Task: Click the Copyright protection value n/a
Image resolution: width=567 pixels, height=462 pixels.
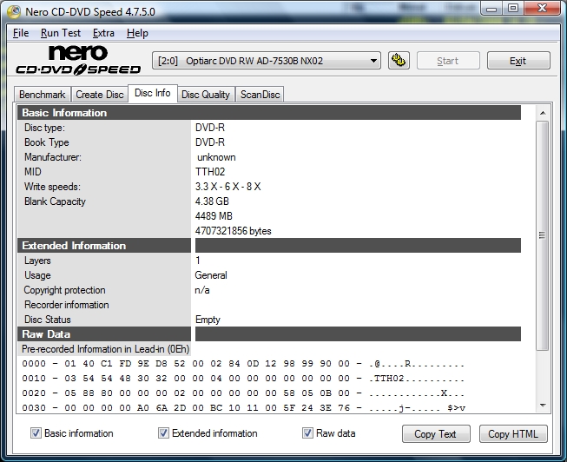Action: pyautogui.click(x=202, y=290)
